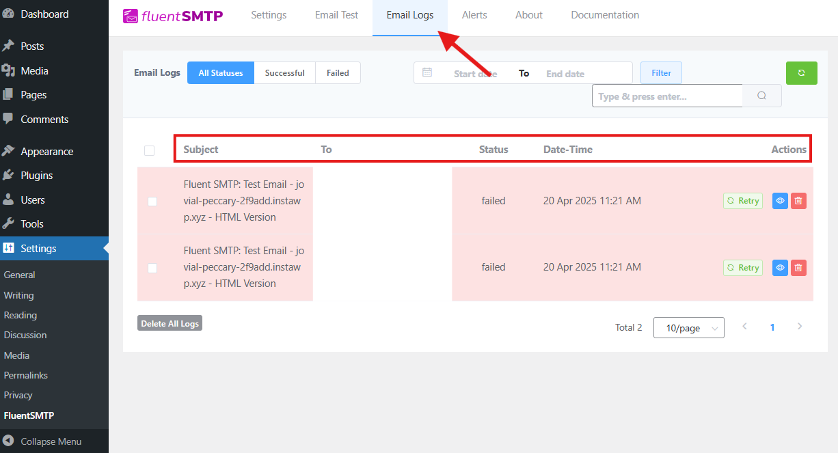Select the All Statuses filter

(221, 73)
